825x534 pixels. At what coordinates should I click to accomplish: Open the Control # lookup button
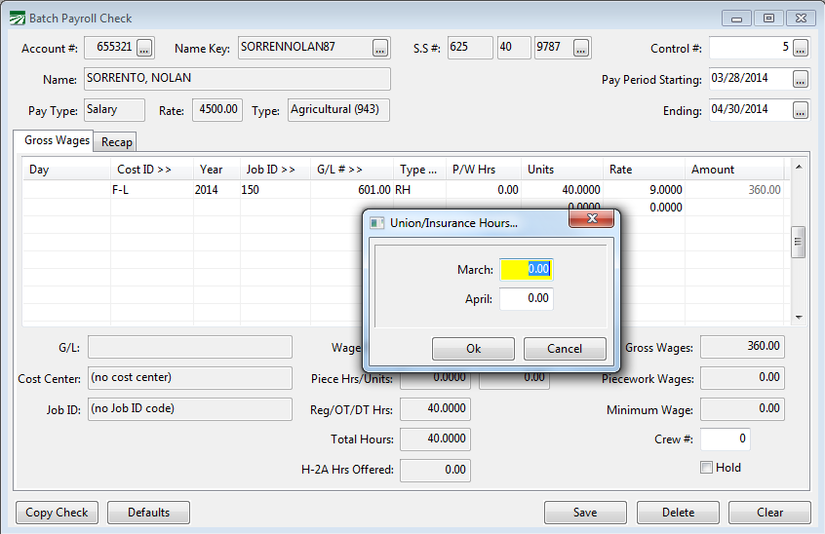(x=801, y=48)
